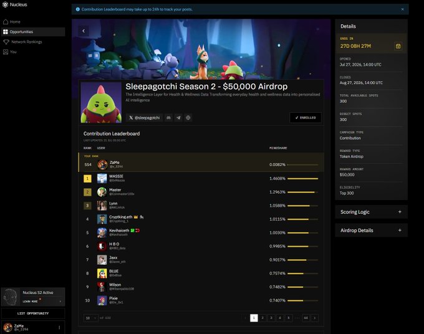424x334 pixels.
Task: Click ZaMe's avatar in Your Rank row
Action: (102, 165)
